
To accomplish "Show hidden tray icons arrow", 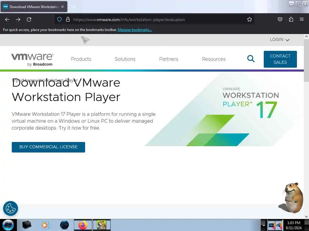I will 264,225.
